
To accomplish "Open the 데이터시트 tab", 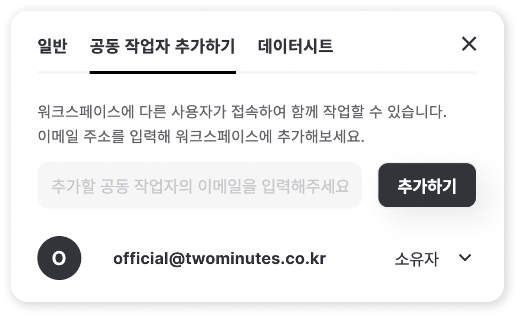I will pyautogui.click(x=295, y=46).
